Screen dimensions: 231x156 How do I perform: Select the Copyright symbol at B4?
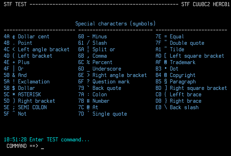[x=166, y=75]
